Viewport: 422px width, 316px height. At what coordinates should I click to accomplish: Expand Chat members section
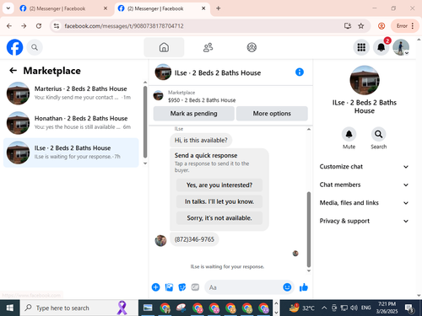(364, 185)
